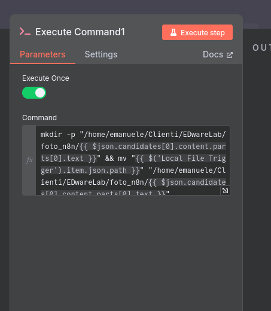Rename node by clicking Execute Command1 title
Viewport: 271px width, 311px height.
(x=80, y=32)
